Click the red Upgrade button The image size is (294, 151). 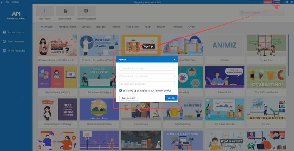268,2
